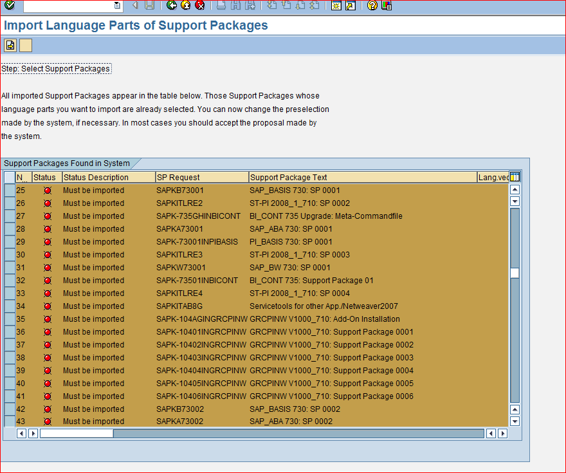This screenshot has width=566, height=473.
Task: Click the yellow Exit arrow icon
Action: pos(185,5)
